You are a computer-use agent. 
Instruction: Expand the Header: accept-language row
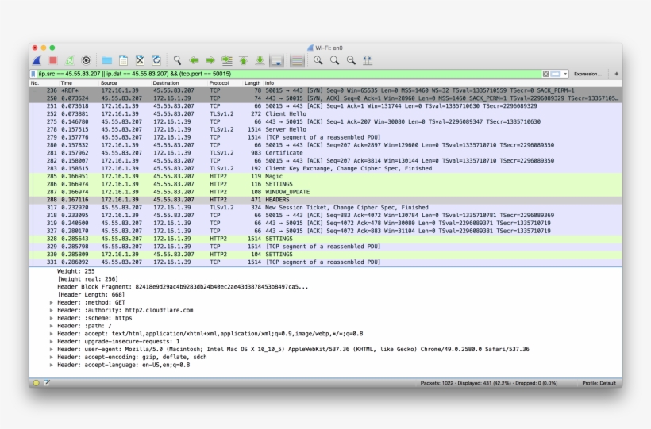point(52,365)
